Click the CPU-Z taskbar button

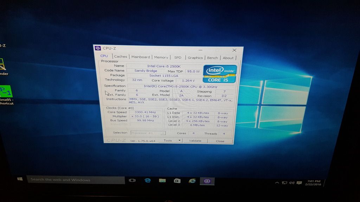coord(207,181)
